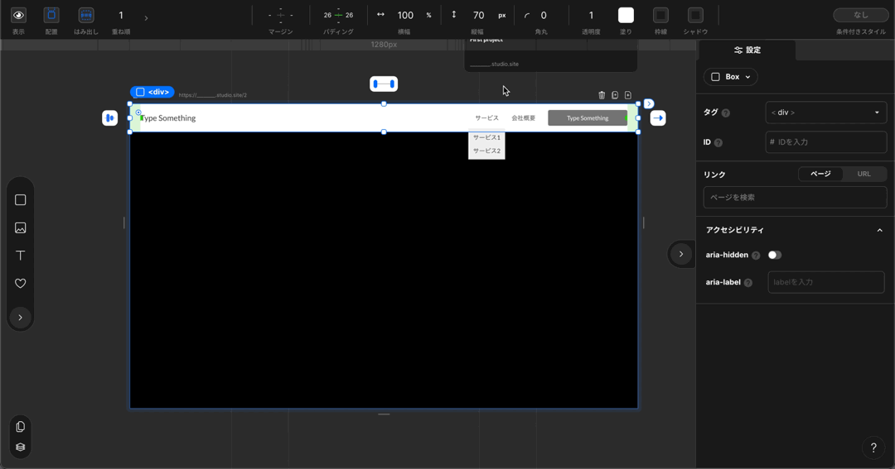Change the width unit percent
Viewport: 895px width, 469px height.
[x=428, y=16]
